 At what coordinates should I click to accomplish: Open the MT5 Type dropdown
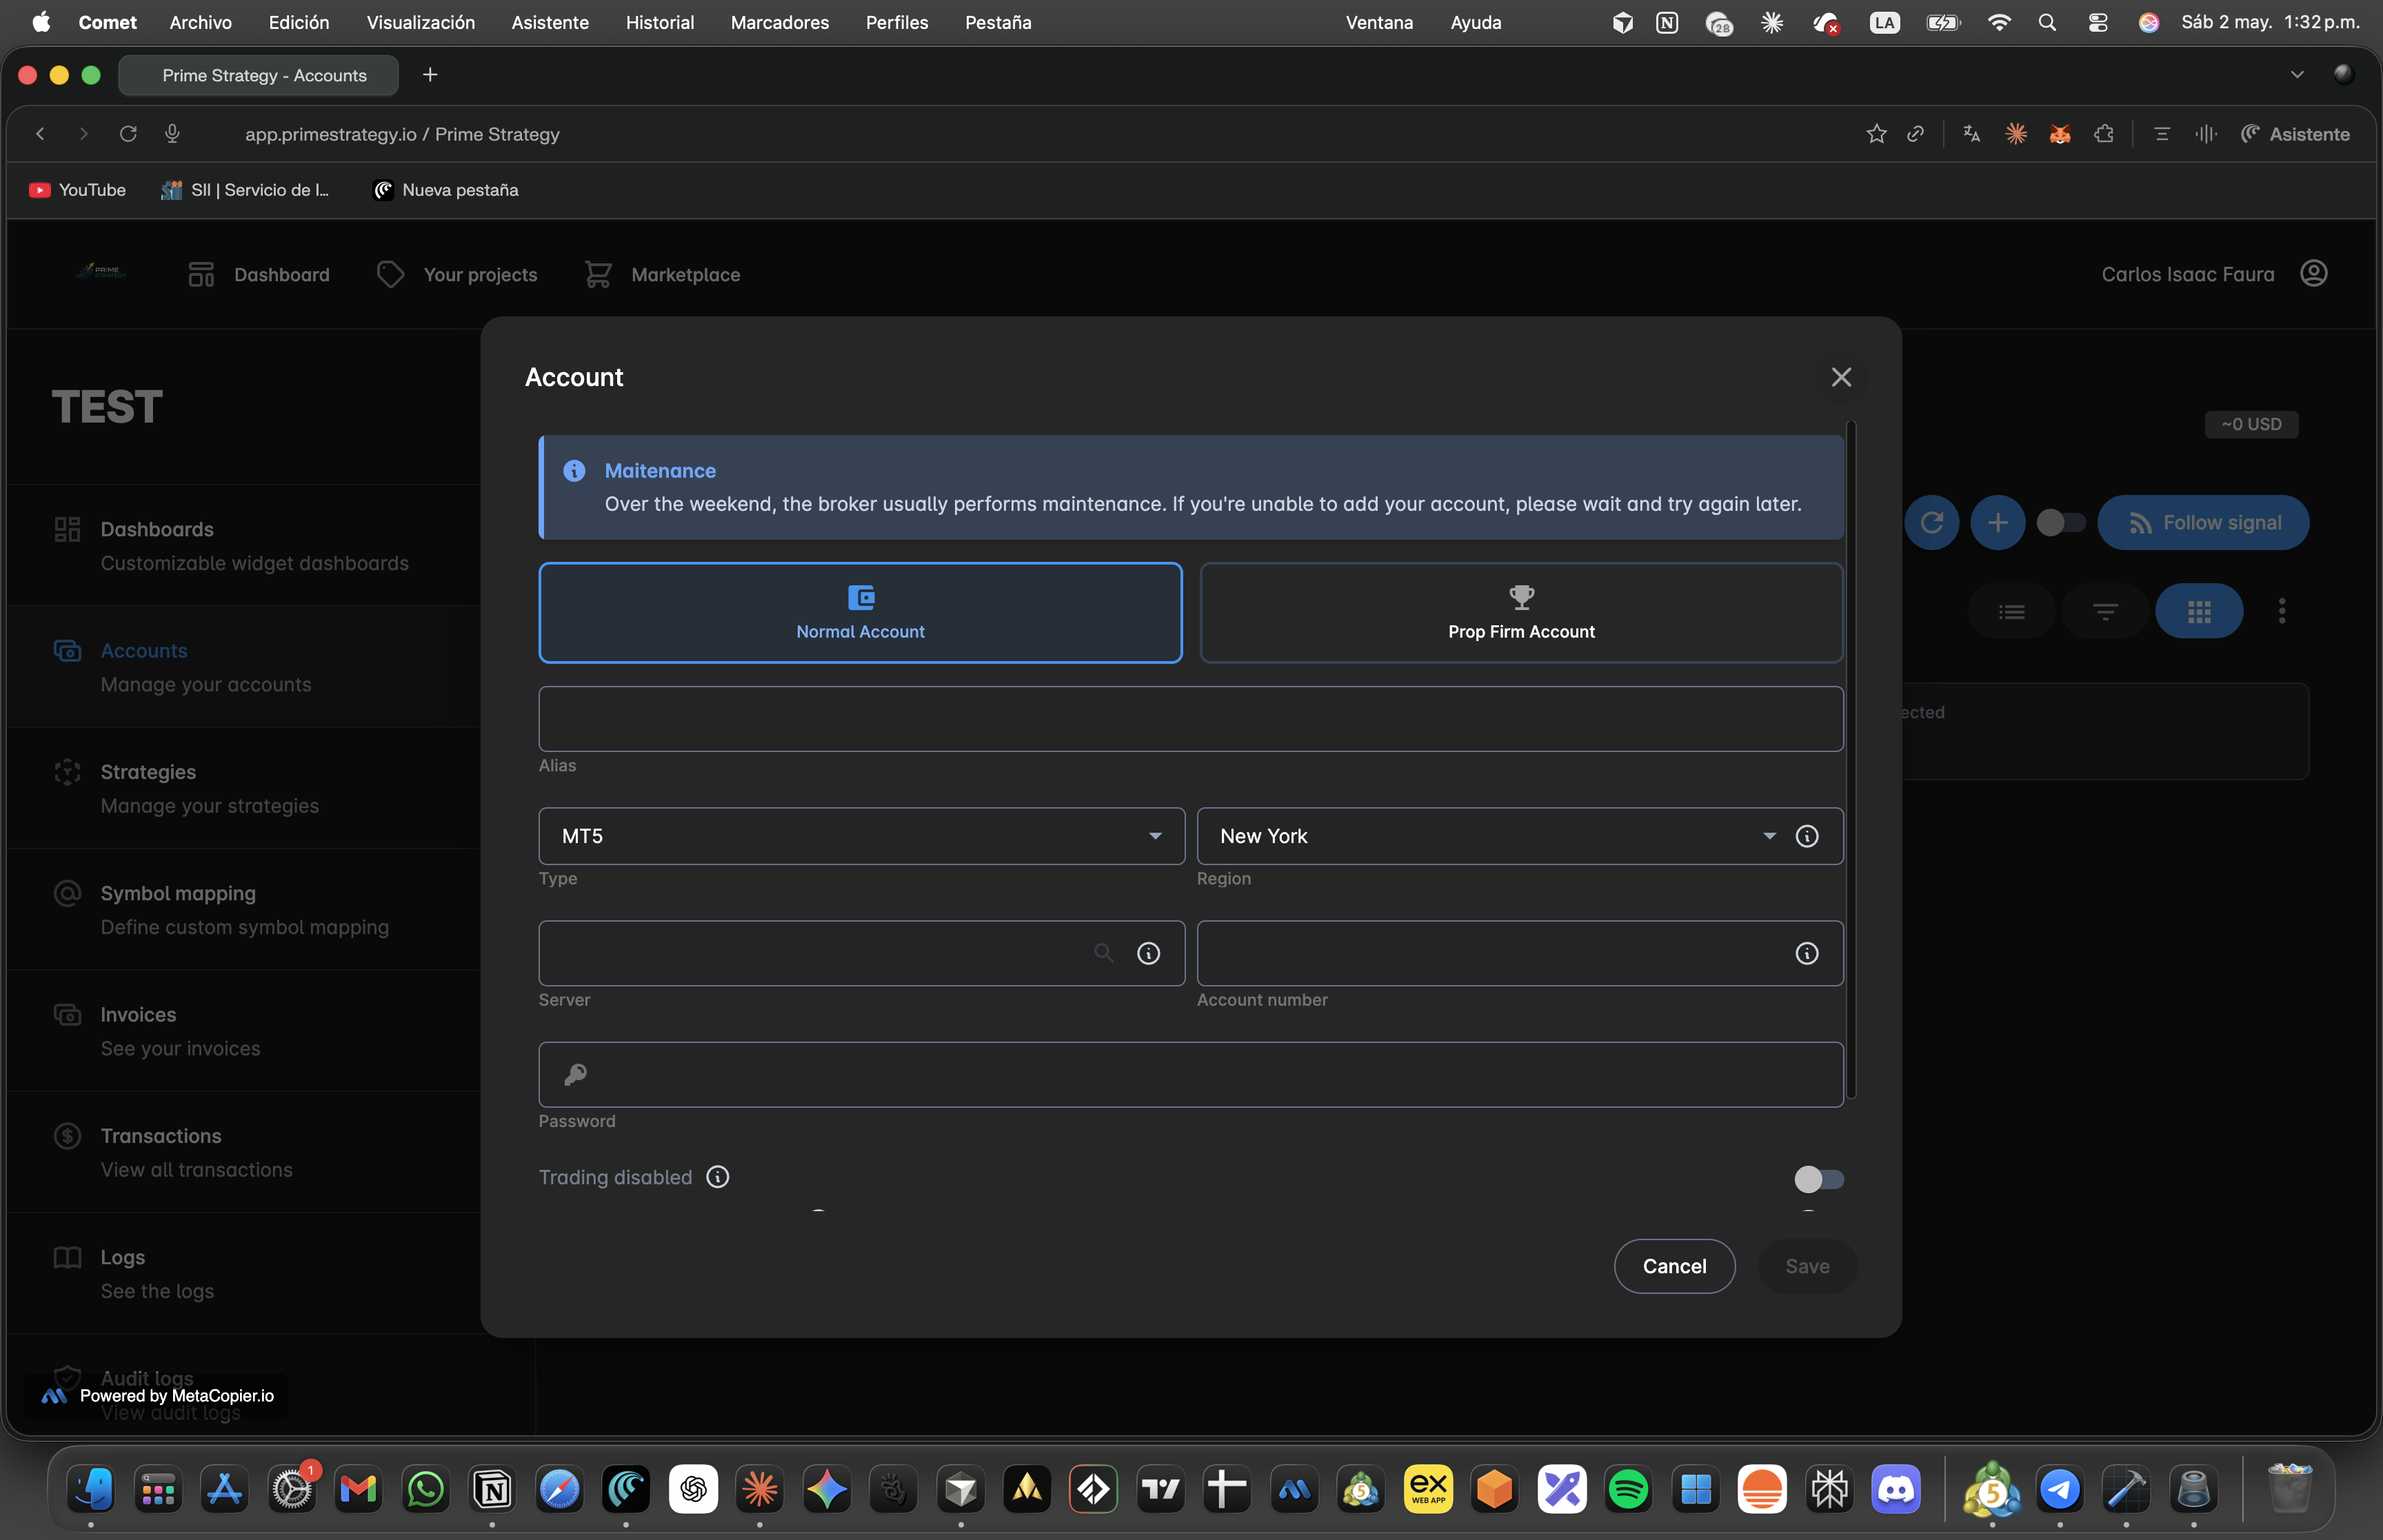click(861, 836)
